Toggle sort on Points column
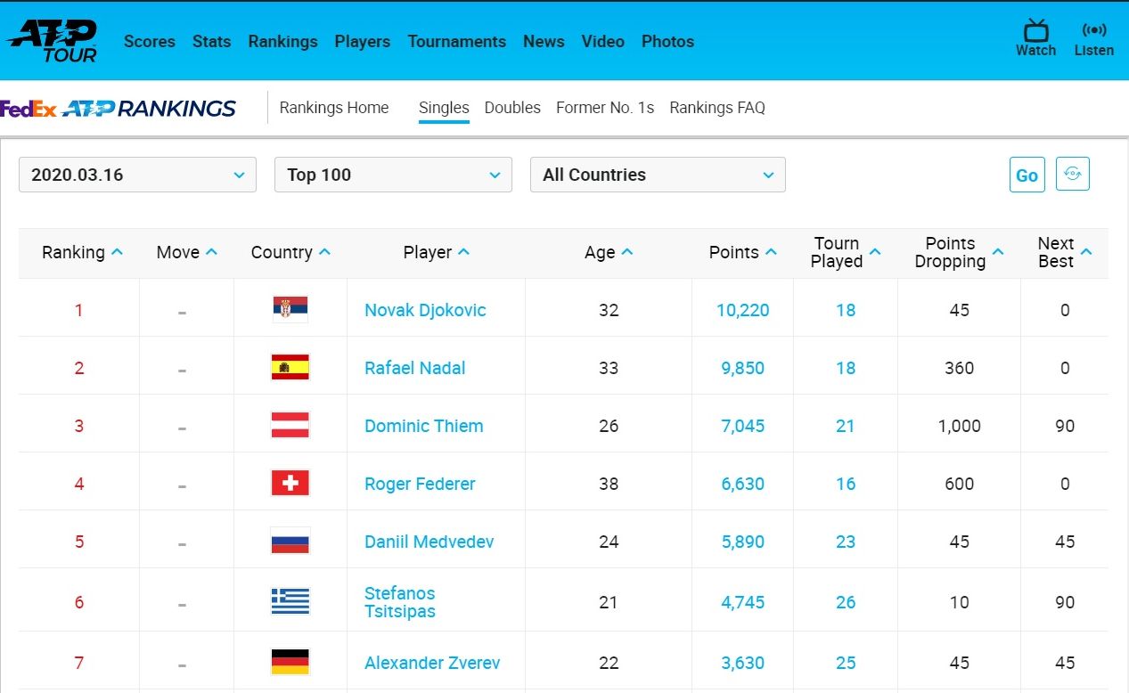The height and width of the screenshot is (693, 1129). click(x=771, y=252)
